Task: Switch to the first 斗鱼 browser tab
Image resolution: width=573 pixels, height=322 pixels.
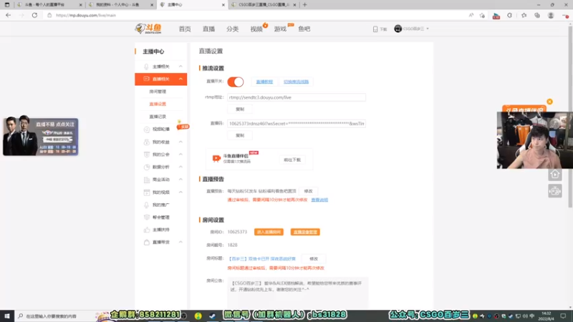Action: 49,5
